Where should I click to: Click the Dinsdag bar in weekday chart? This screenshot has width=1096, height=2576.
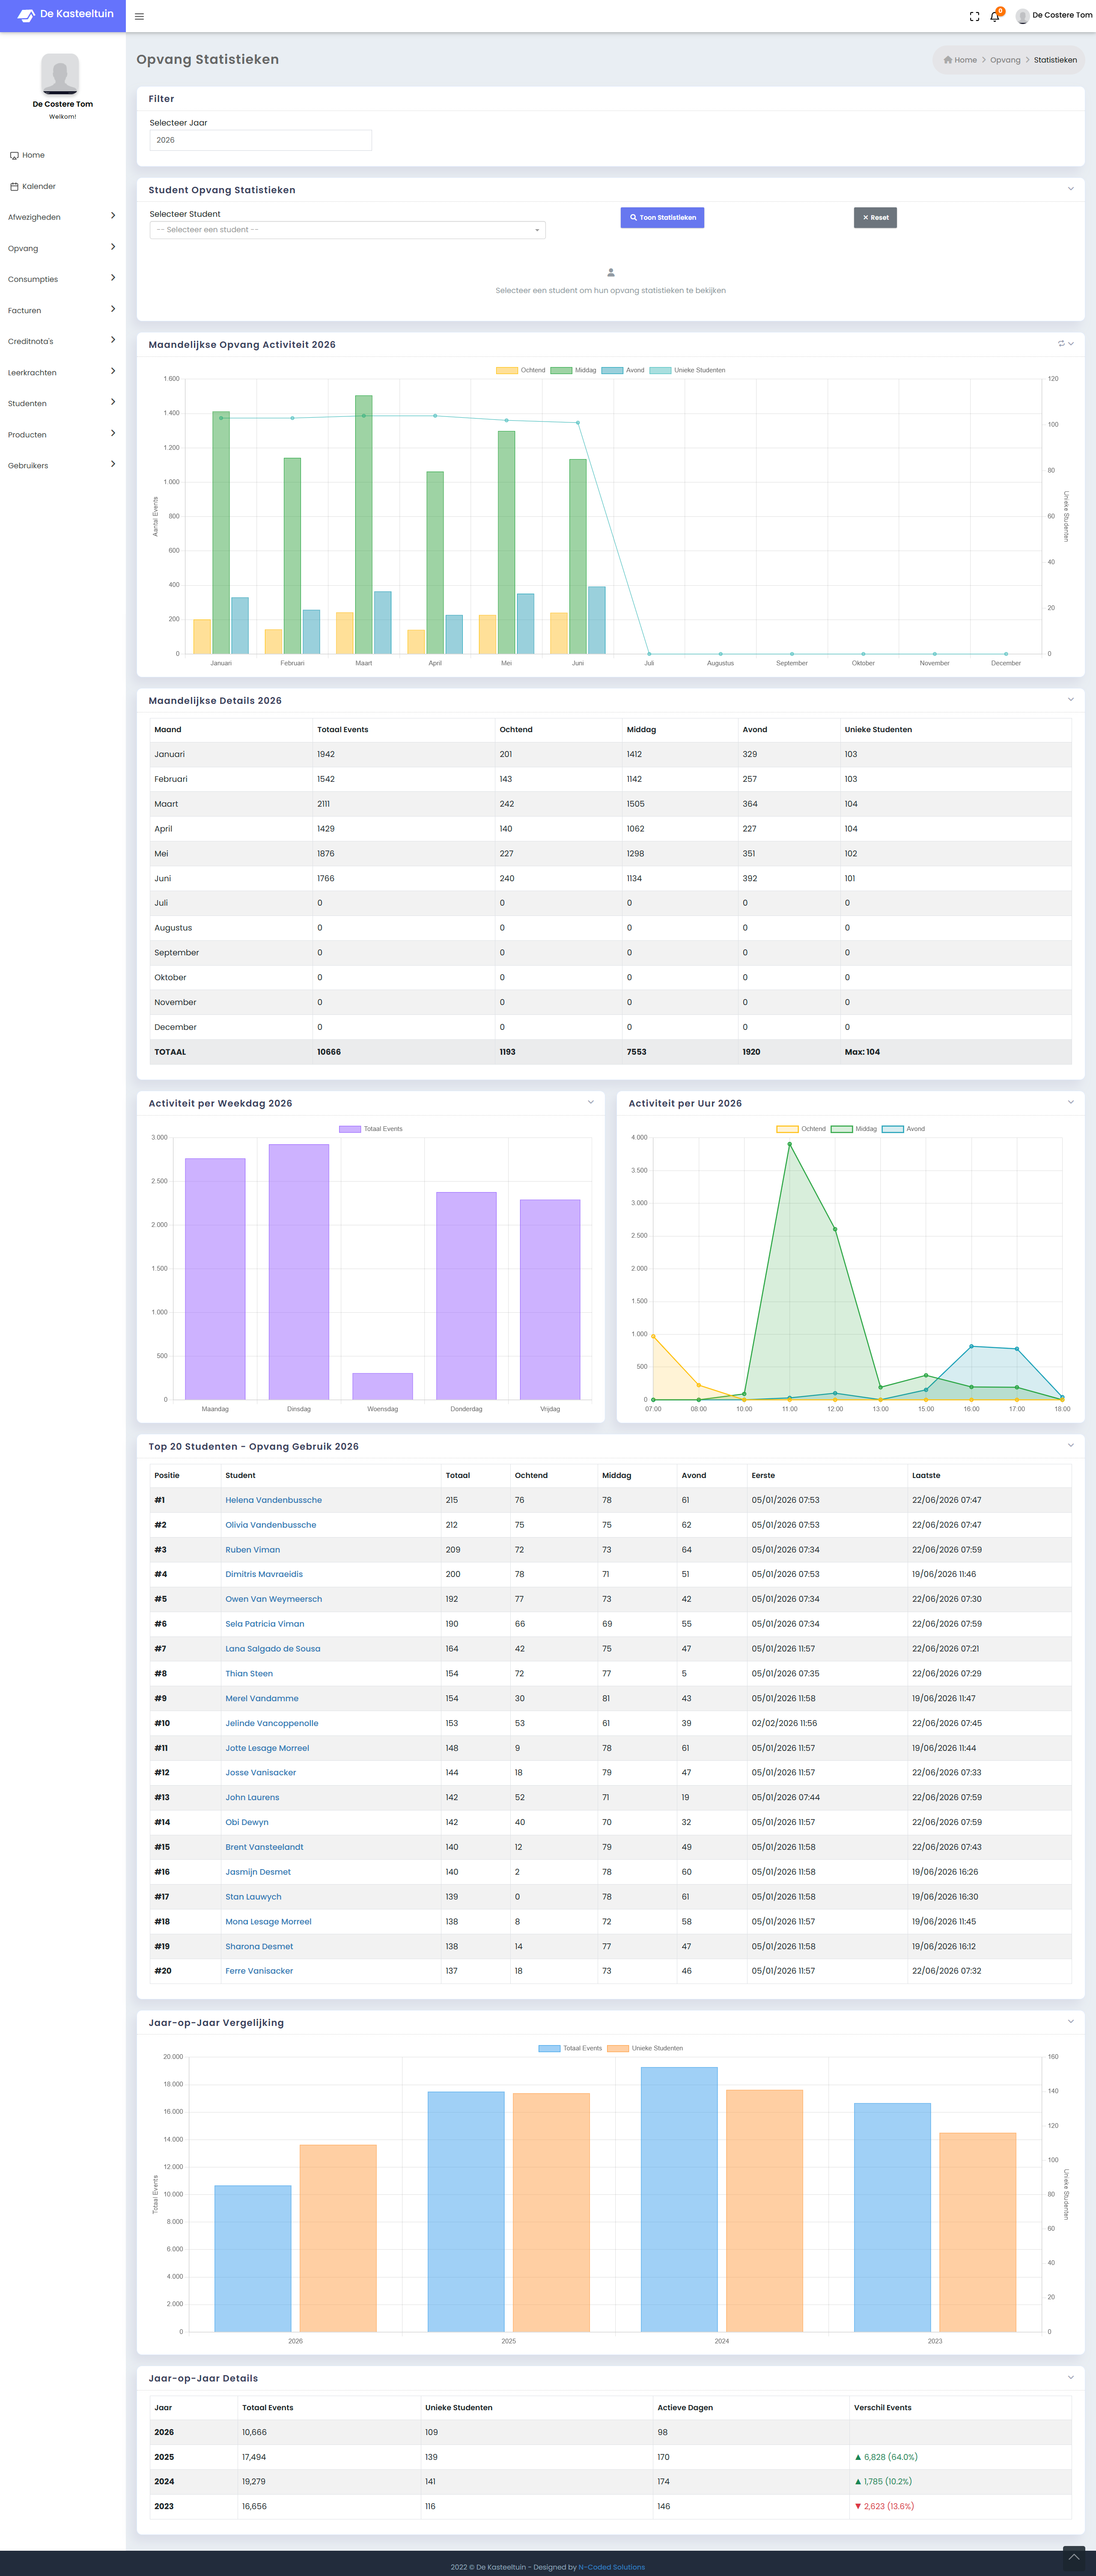click(x=299, y=1272)
